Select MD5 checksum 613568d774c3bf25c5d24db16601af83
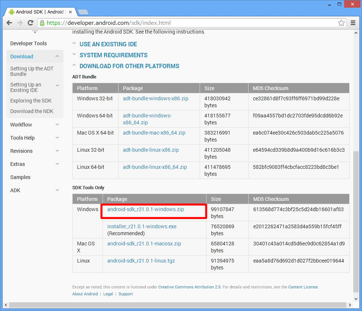Image resolution: width=362 pixels, height=311 pixels. pos(298,209)
